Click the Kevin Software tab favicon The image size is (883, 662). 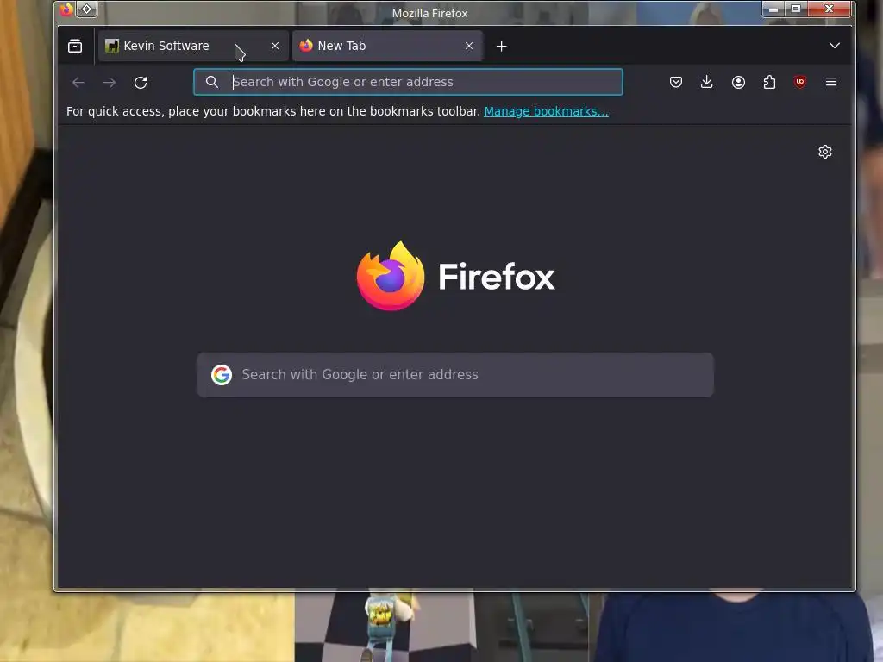(x=111, y=46)
